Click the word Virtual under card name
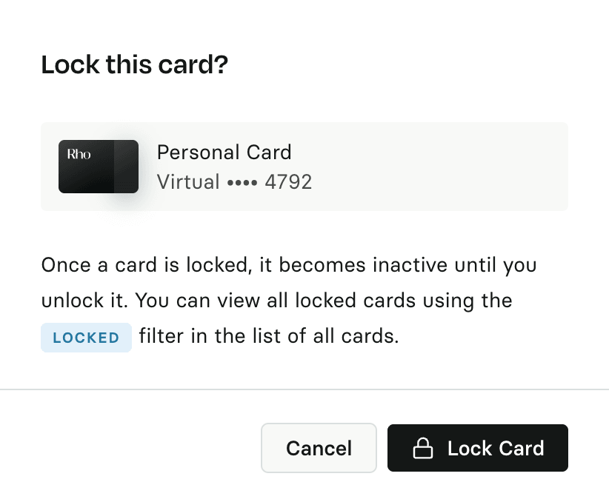The image size is (609, 502). [x=188, y=181]
